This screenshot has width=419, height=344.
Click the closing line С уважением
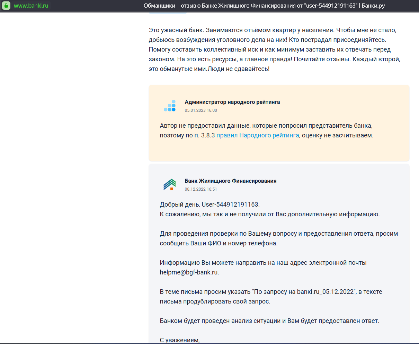click(x=180, y=340)
